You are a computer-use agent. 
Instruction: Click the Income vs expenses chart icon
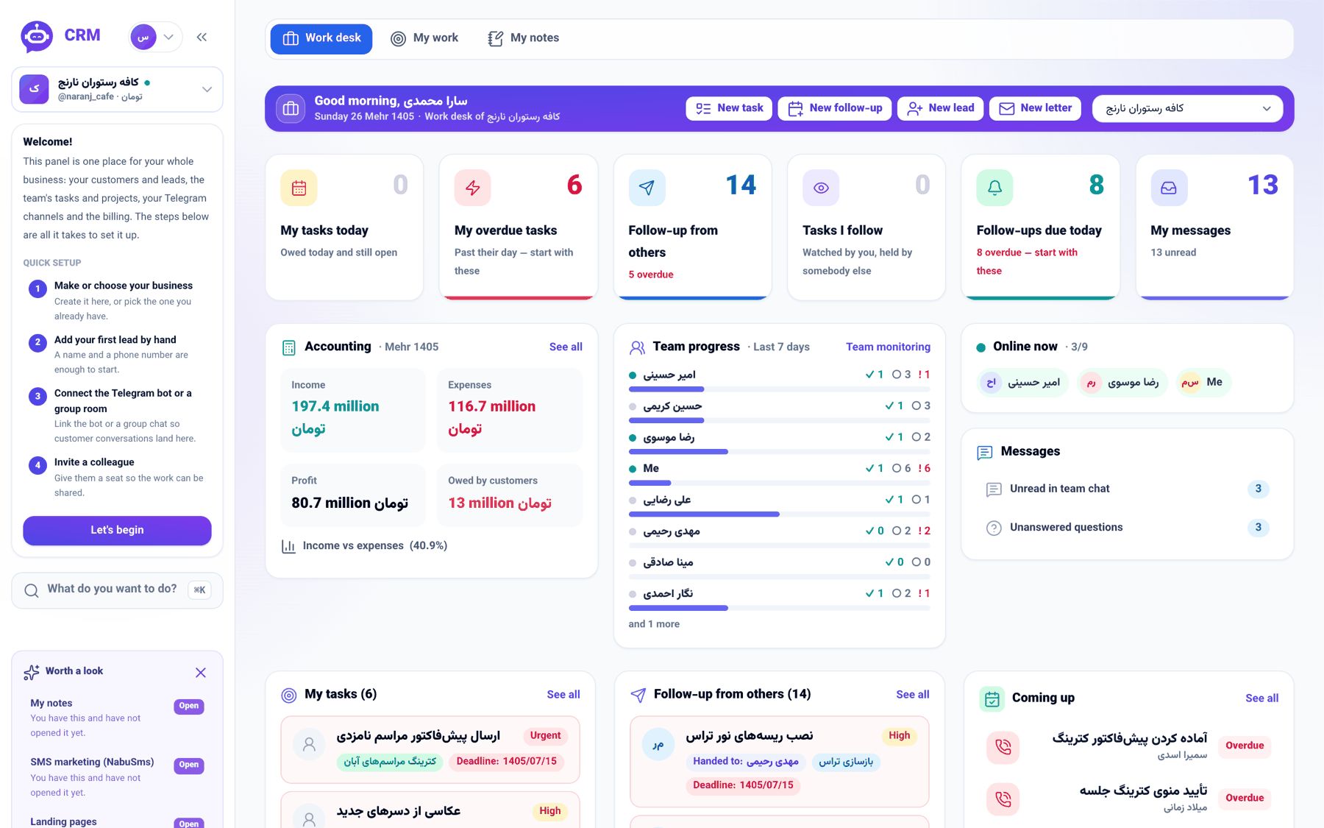click(288, 546)
